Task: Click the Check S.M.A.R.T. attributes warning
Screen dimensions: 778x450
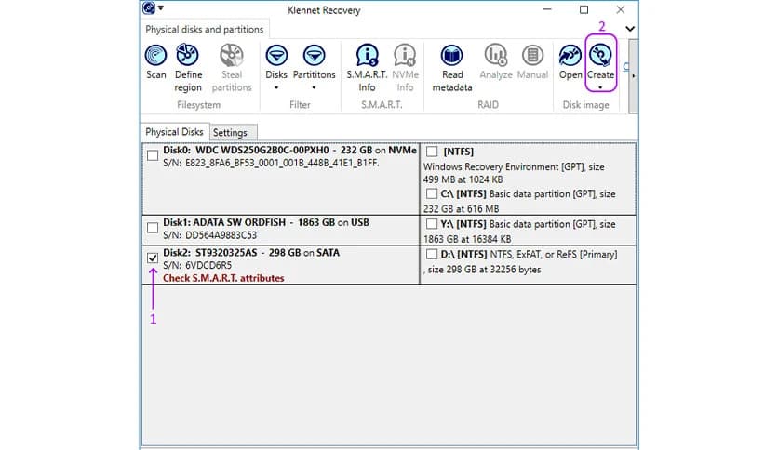Action: [223, 278]
